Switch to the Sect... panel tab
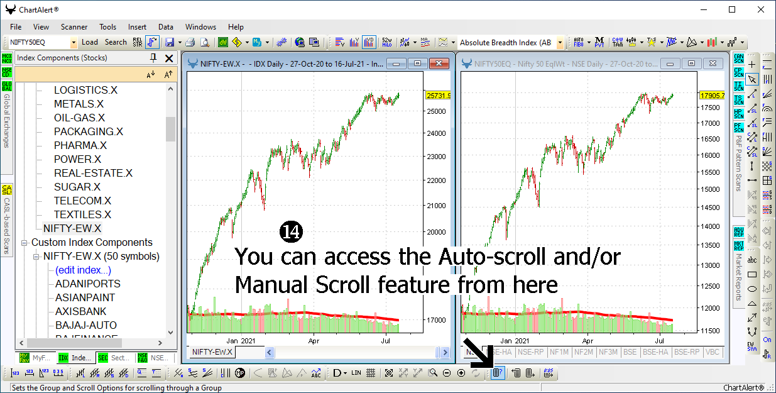 point(114,358)
